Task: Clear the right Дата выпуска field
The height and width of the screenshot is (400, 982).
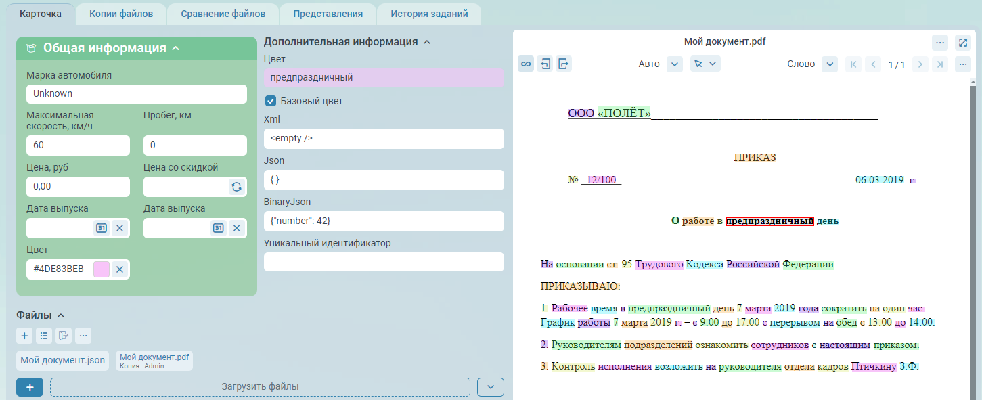Action: coord(237,228)
